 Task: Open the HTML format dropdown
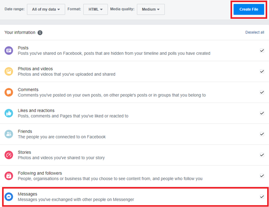(x=96, y=9)
